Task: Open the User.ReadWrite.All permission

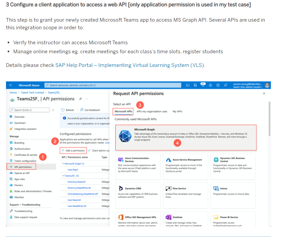Action: coord(77,206)
